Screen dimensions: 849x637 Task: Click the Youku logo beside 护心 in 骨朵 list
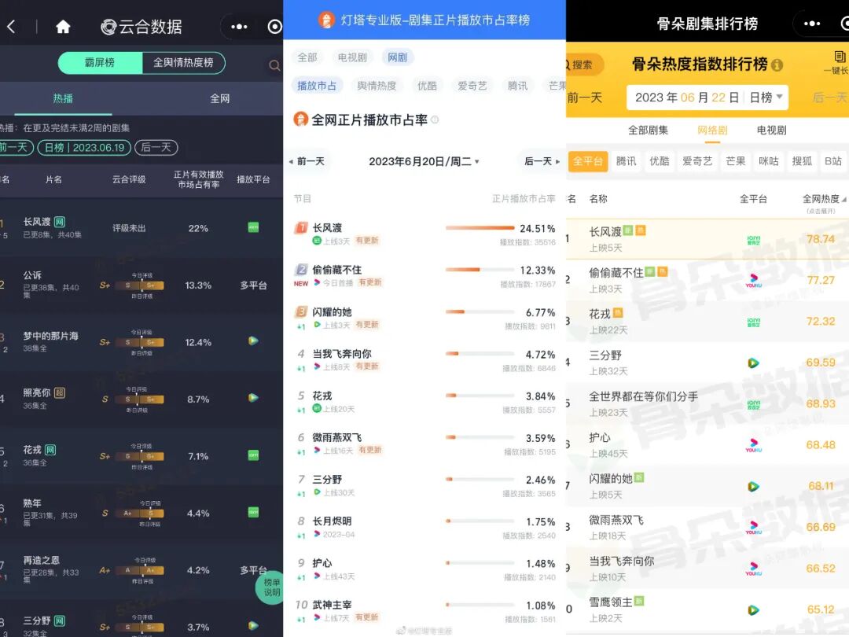pyautogui.click(x=752, y=444)
